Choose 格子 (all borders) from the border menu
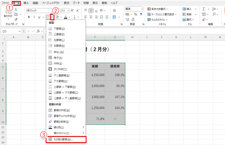This screenshot has width=225, height=145. (x=58, y=58)
